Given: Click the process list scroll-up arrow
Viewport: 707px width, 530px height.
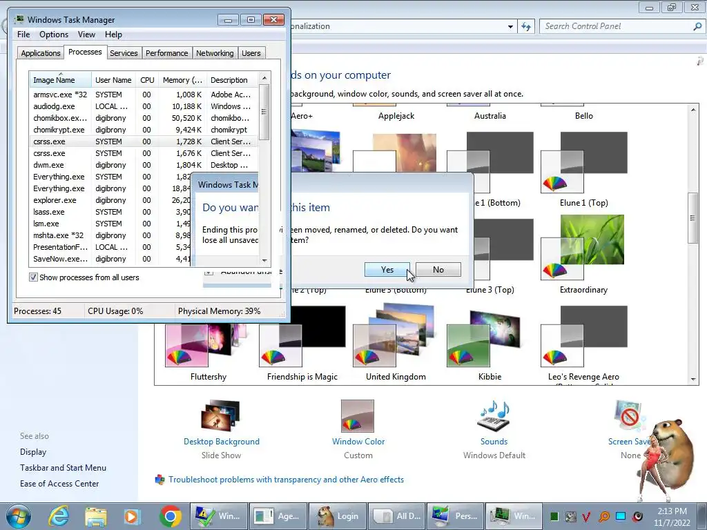Looking at the screenshot, I should pyautogui.click(x=264, y=78).
